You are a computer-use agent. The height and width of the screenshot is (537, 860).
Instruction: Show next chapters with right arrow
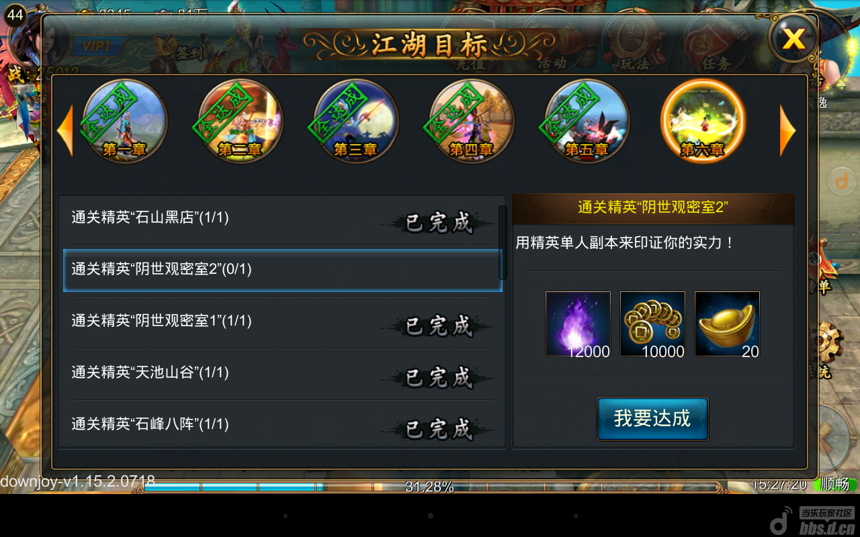(x=787, y=130)
